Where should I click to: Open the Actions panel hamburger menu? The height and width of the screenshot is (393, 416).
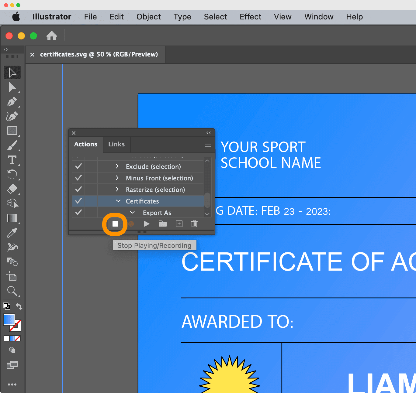tap(208, 145)
